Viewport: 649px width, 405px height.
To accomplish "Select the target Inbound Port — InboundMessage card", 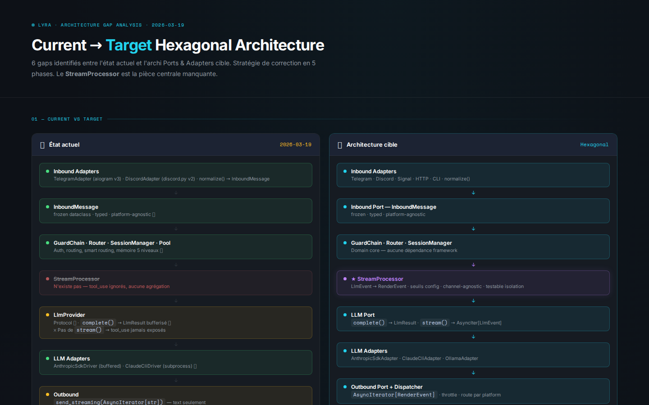I will pos(473,211).
